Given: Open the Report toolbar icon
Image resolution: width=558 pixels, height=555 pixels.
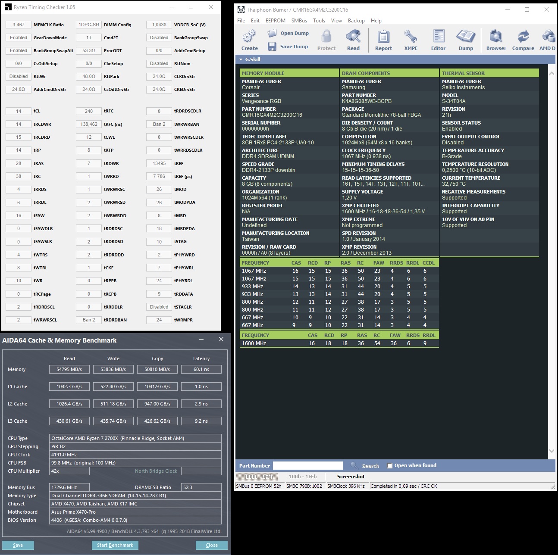Looking at the screenshot, I should 383,40.
